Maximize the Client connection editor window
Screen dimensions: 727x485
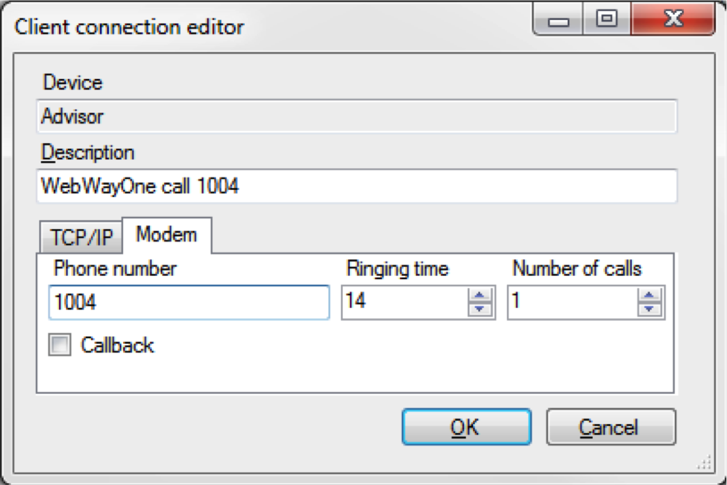click(x=607, y=20)
